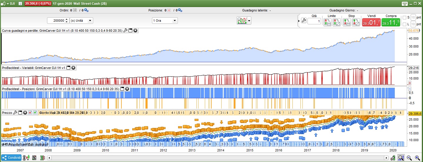Open the order panel wrench settings

coord(304,21)
